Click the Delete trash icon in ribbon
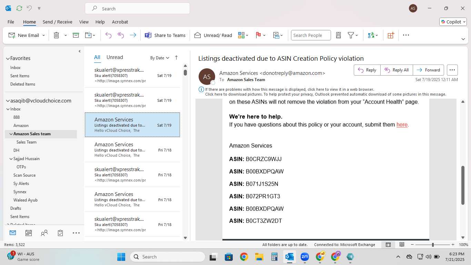 coord(57,35)
